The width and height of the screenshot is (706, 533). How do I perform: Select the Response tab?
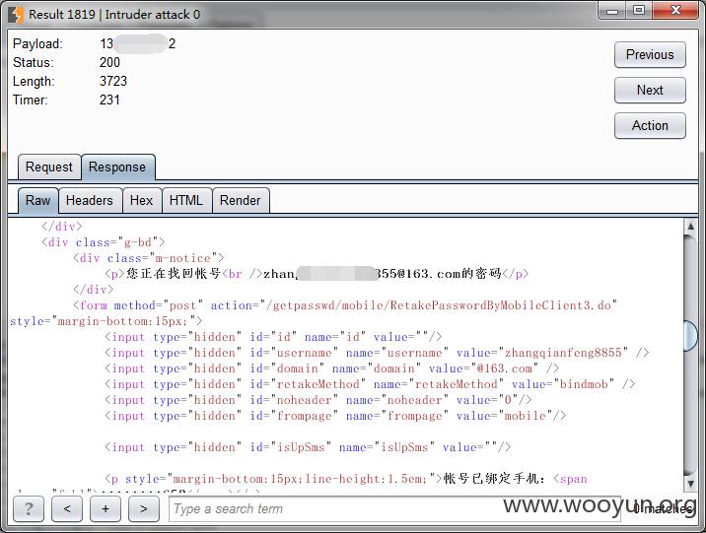coord(117,167)
